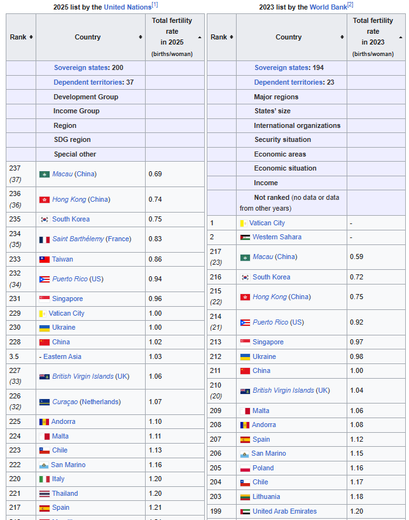
Task: Open Dependent territories link in 2025 table
Action: point(88,82)
